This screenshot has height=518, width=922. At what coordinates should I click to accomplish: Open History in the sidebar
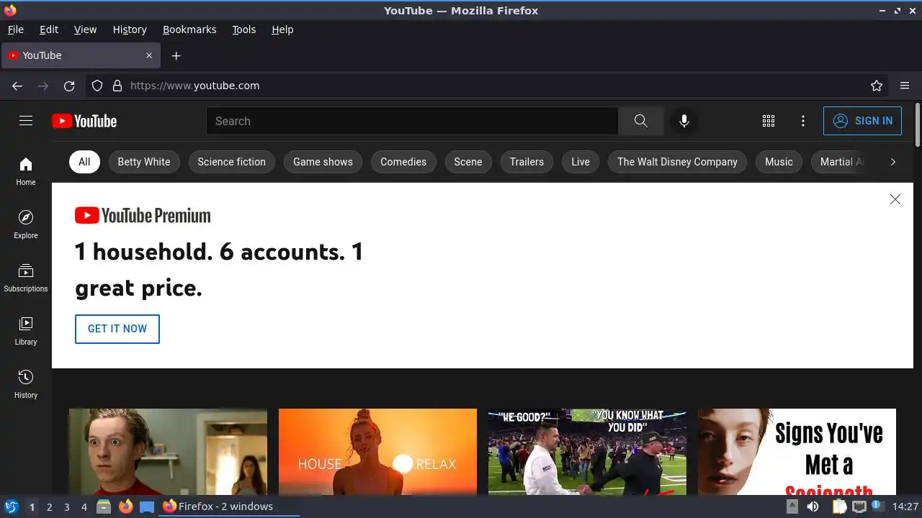(x=26, y=384)
